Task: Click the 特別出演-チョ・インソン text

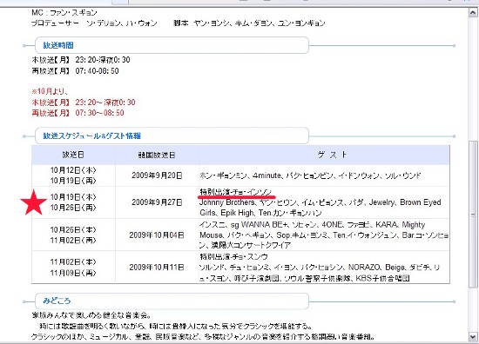Action: tap(235, 192)
